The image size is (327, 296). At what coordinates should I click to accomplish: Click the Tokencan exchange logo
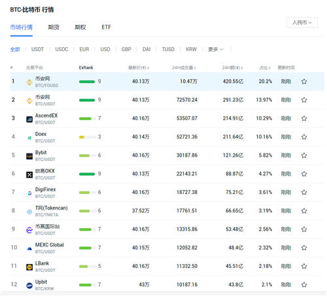click(29, 212)
